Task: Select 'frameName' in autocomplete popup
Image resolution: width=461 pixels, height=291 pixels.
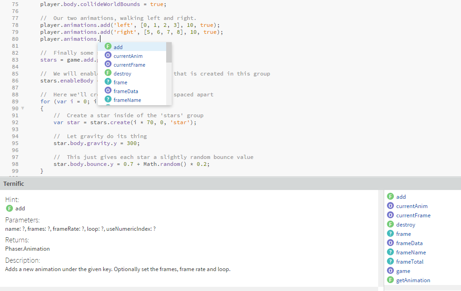Action: point(132,100)
